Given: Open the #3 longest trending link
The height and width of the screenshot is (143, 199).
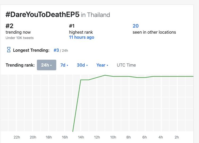Looking at the screenshot, I should pos(56,50).
